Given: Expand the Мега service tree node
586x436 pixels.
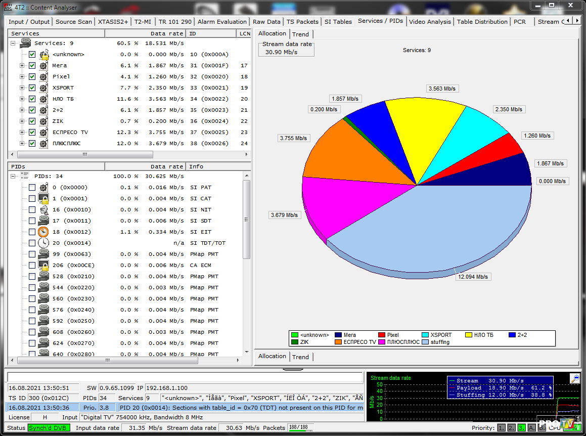Looking at the screenshot, I should coord(22,66).
